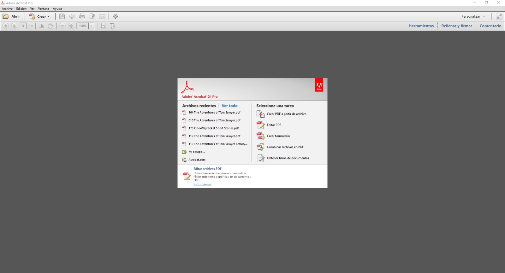Image resolution: width=505 pixels, height=273 pixels.
Task: Click the Ver todo link
Action: click(x=229, y=106)
